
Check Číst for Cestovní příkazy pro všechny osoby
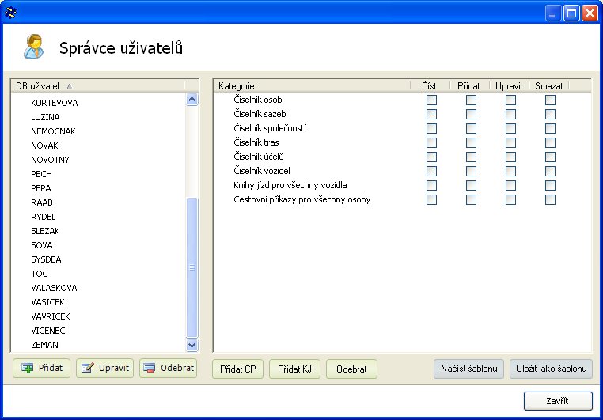pos(431,199)
